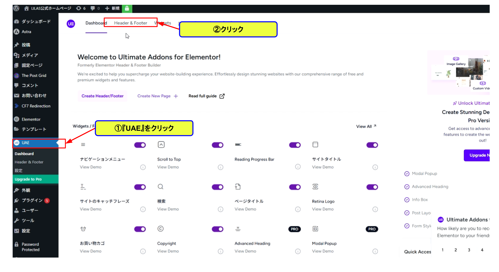
Task: Select rating number 3 in survey
Action: (x=469, y=250)
